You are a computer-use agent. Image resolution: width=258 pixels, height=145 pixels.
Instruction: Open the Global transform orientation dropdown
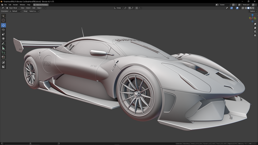[118, 8]
